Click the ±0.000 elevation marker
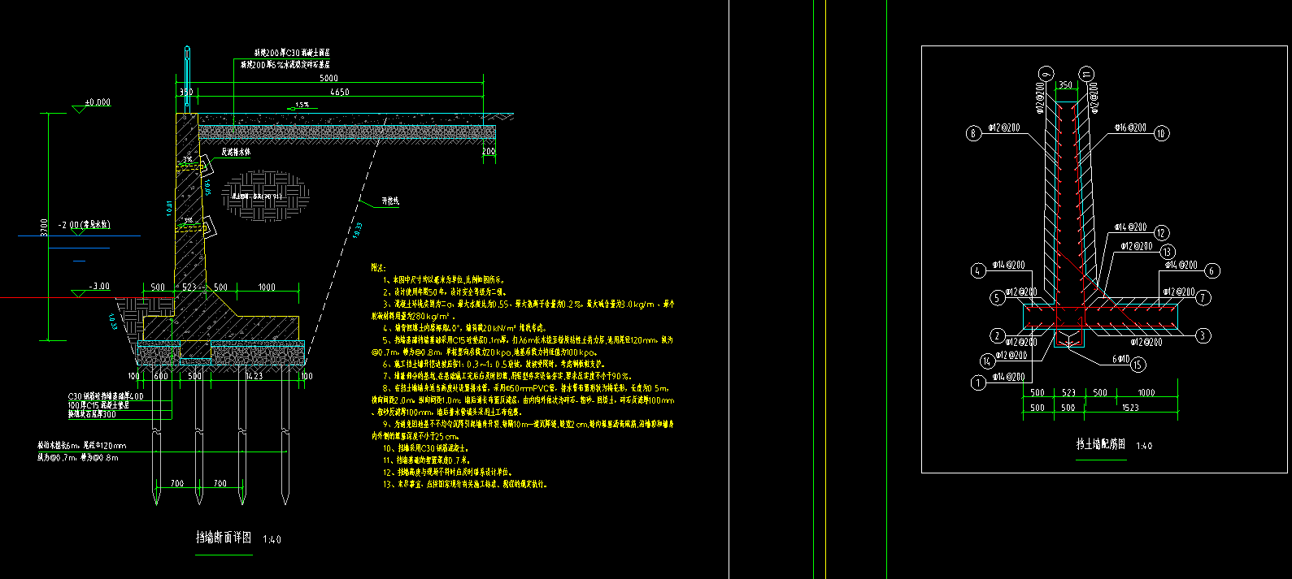 pyautogui.click(x=98, y=103)
